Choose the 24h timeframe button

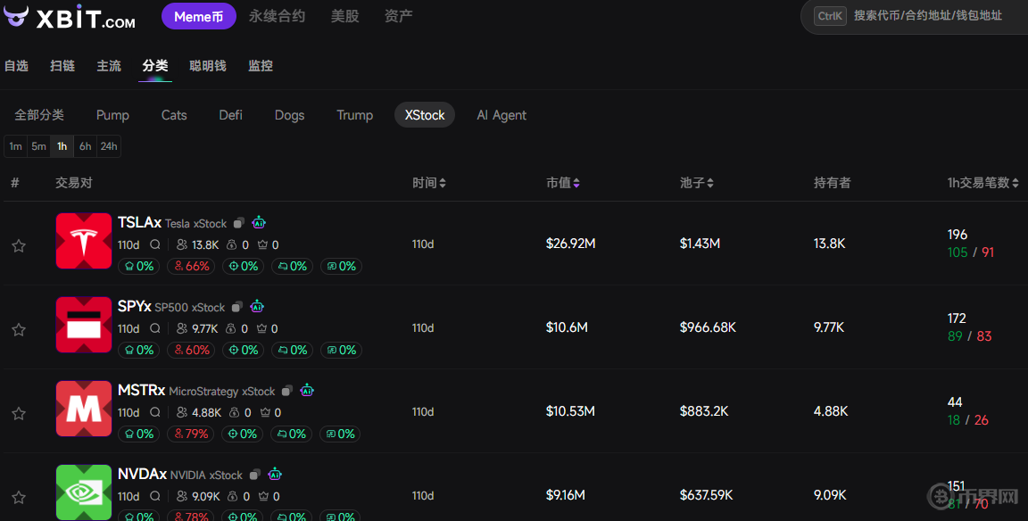(108, 146)
